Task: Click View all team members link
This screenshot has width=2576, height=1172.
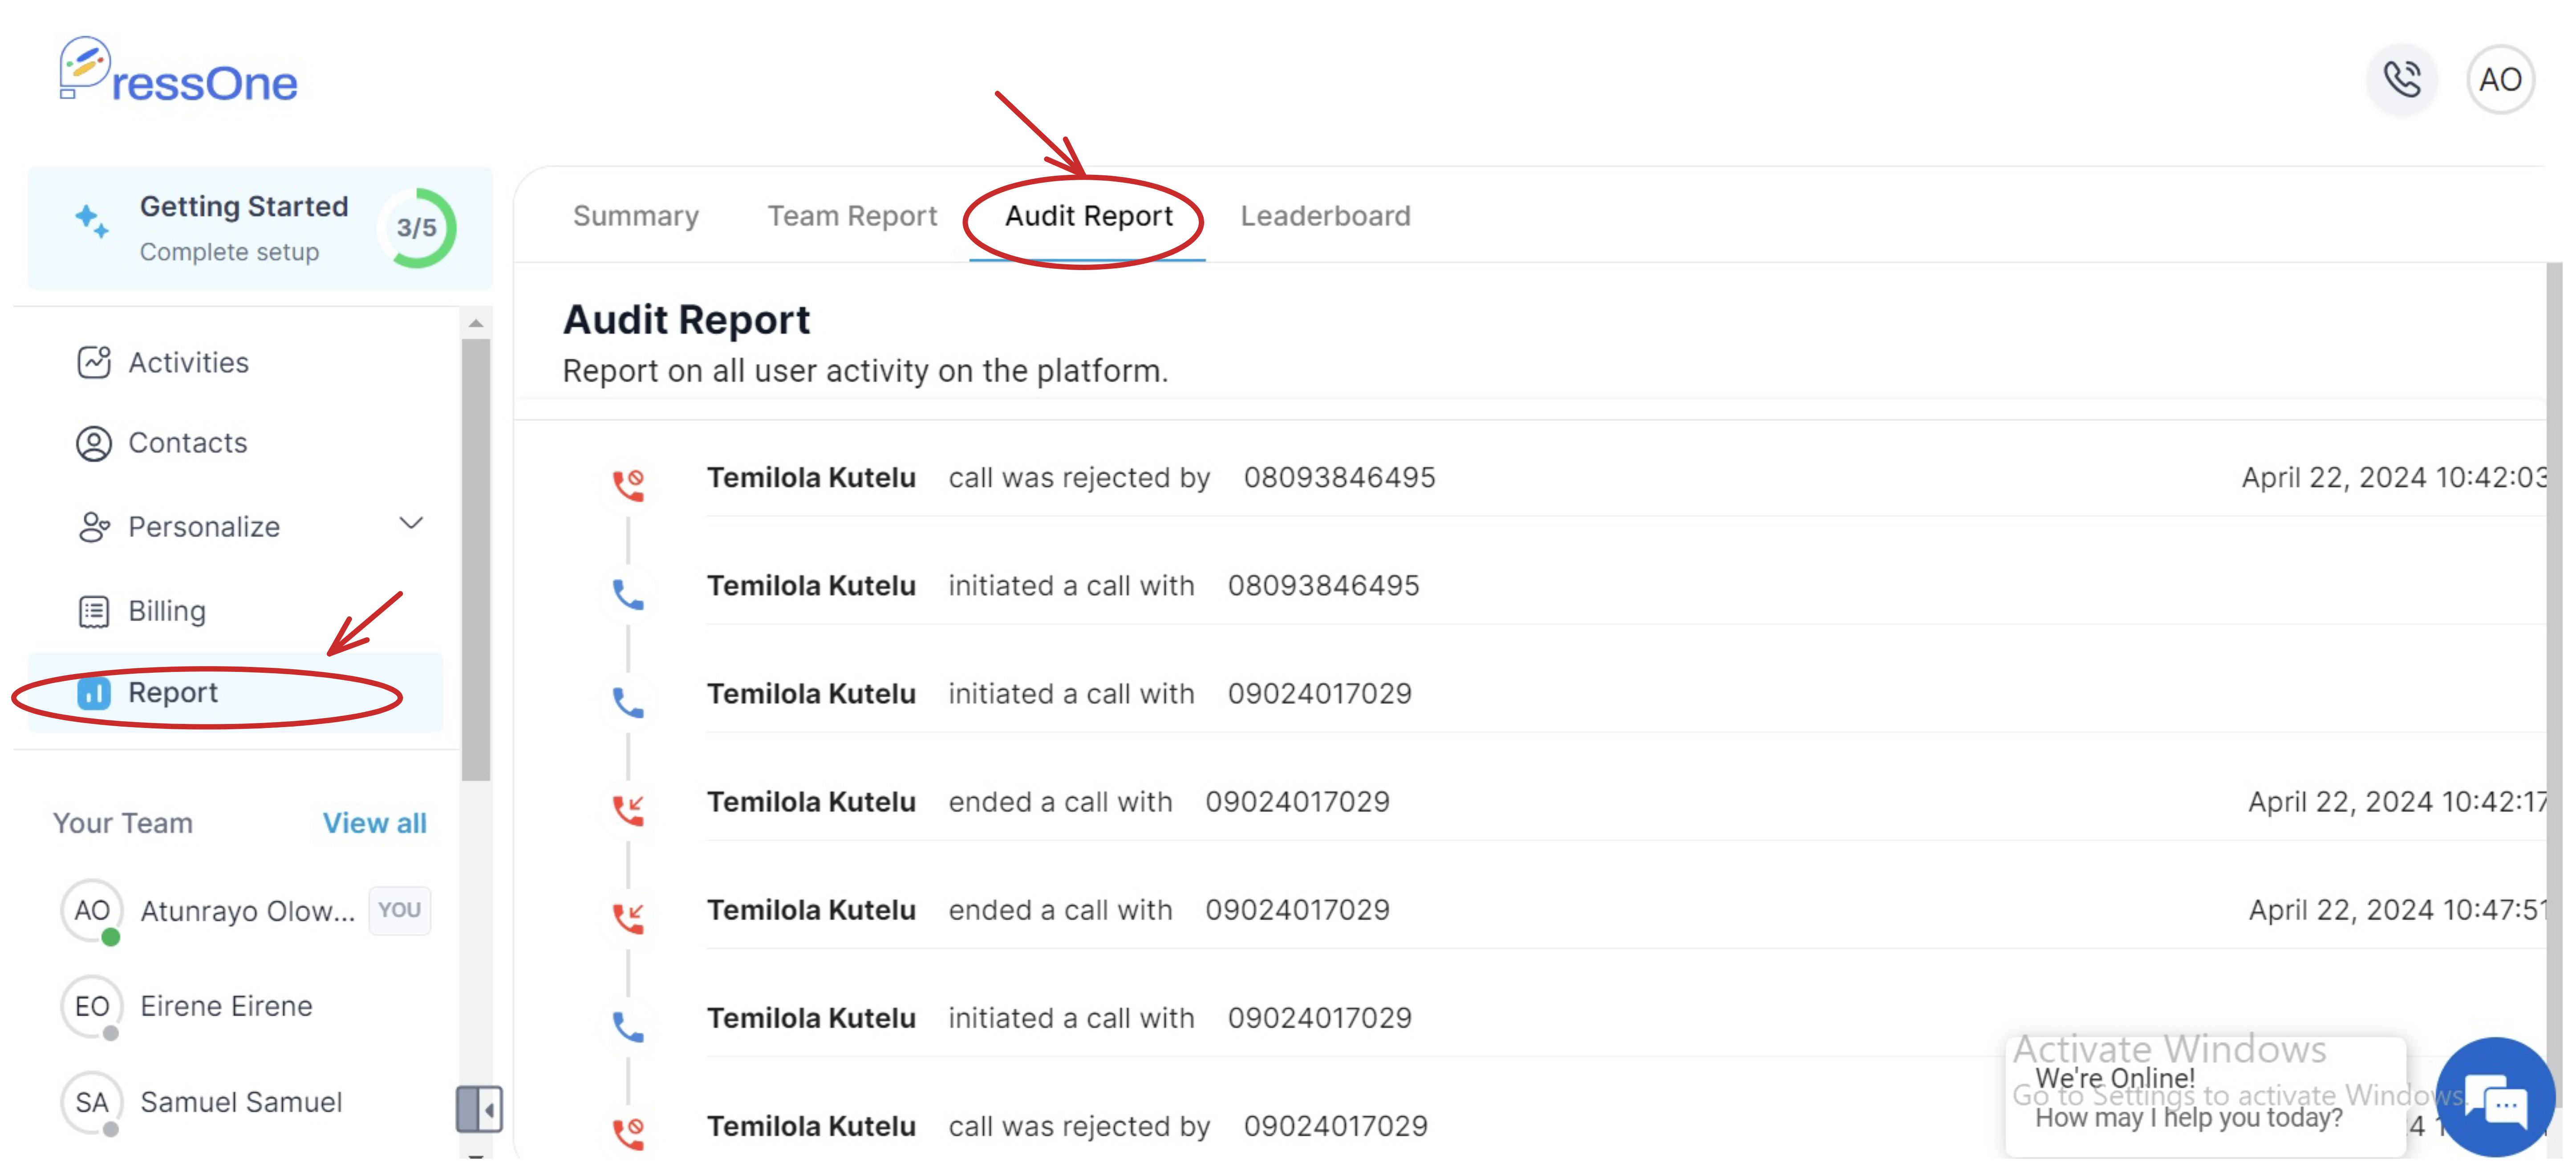Action: 375,823
